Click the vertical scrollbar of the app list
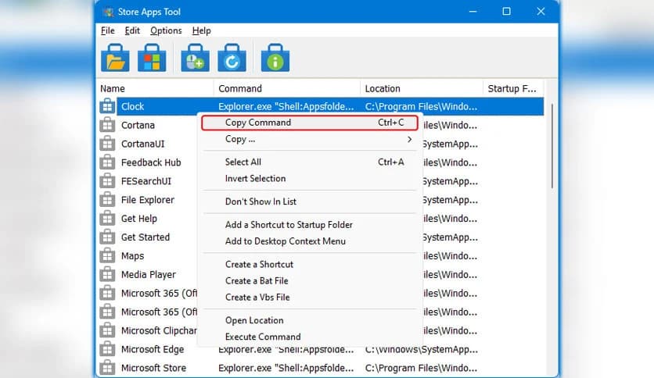The image size is (654, 378). pos(552,146)
